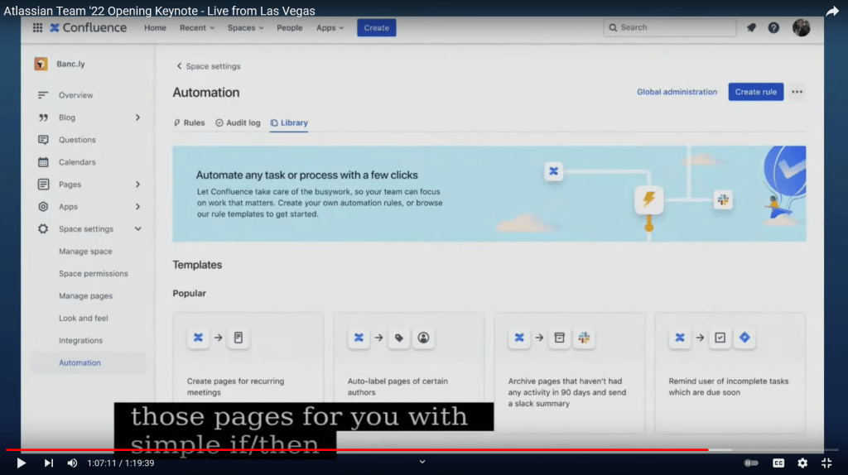Open the Spaces dropdown menu
The width and height of the screenshot is (848, 475).
pyautogui.click(x=246, y=28)
